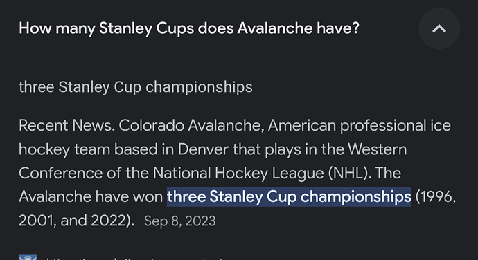Click the 'American professional ice' phrase
Screen dimensions: 478x260
pos(359,125)
